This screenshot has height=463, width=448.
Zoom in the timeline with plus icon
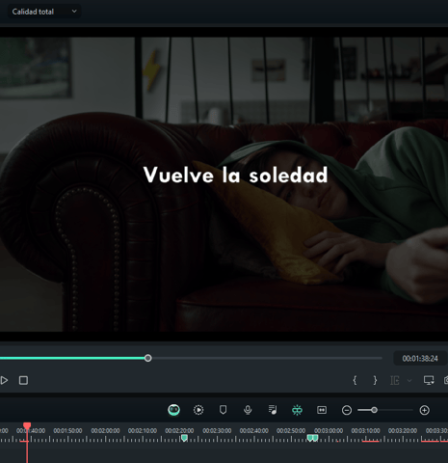[424, 410]
